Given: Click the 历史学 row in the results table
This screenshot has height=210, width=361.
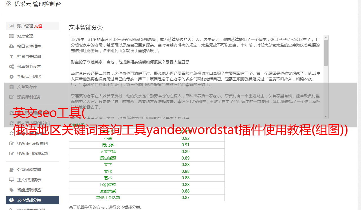Looking at the screenshot, I should (x=147, y=145).
